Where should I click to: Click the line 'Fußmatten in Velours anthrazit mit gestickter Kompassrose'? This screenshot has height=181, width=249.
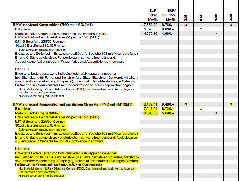59,164
